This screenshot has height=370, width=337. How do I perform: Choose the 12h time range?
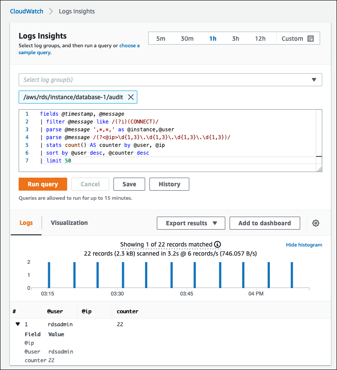coord(260,39)
